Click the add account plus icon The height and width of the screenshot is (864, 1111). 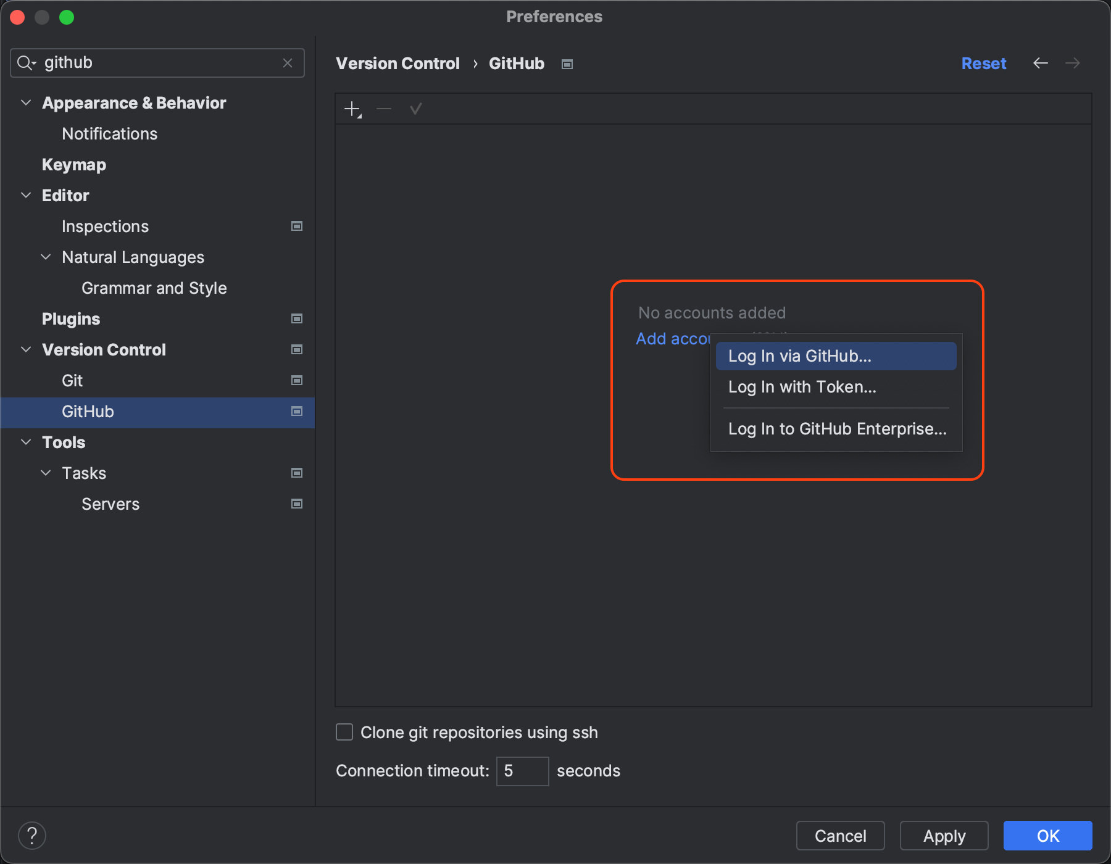(352, 109)
